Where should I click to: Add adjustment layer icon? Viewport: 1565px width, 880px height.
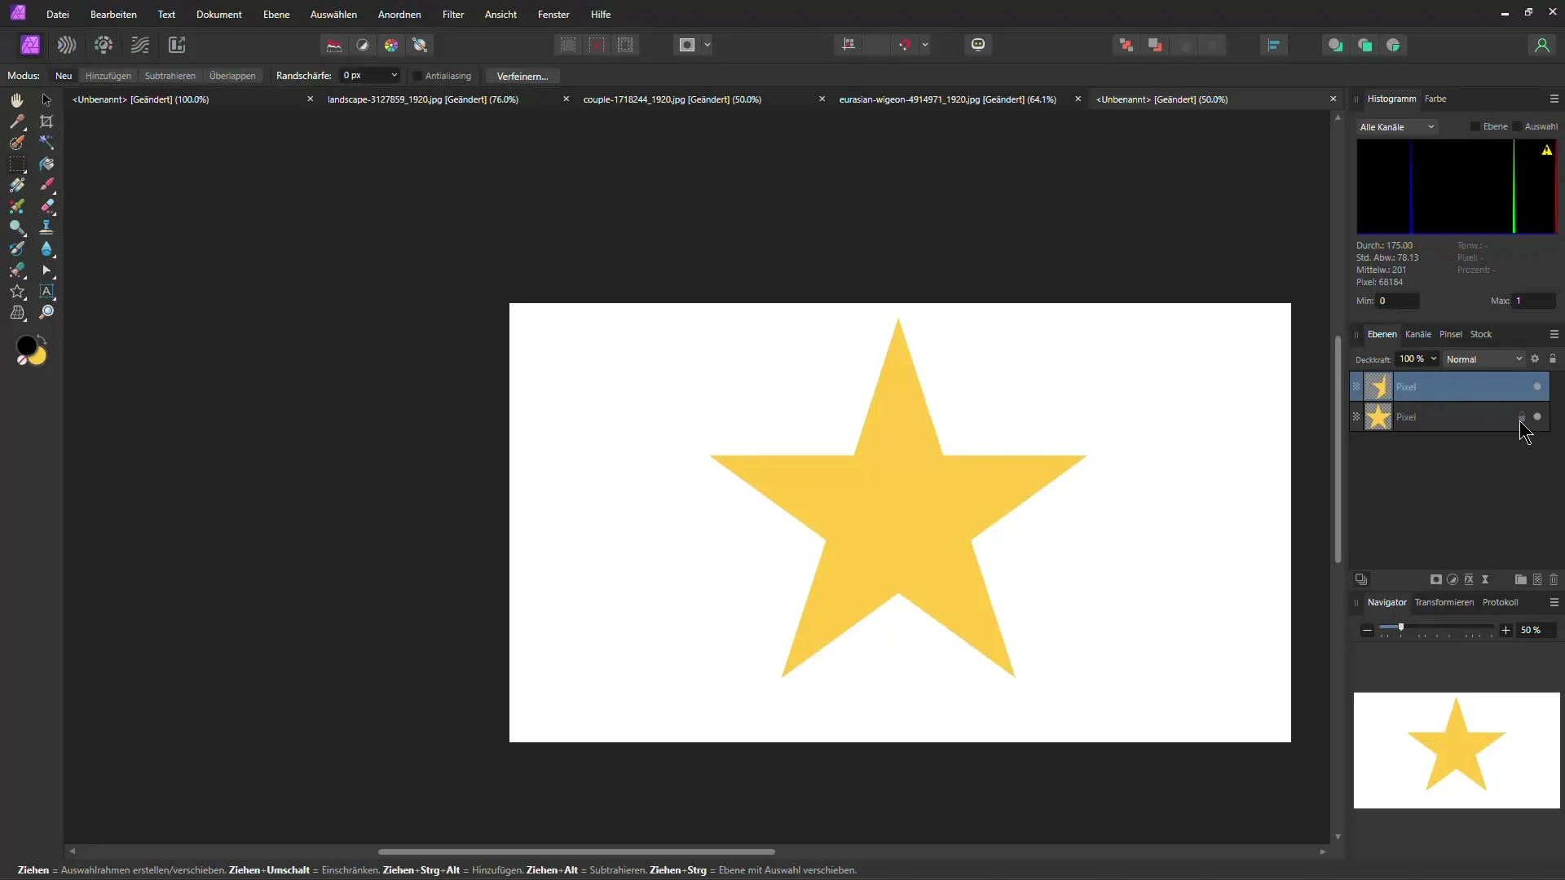coord(1453,579)
